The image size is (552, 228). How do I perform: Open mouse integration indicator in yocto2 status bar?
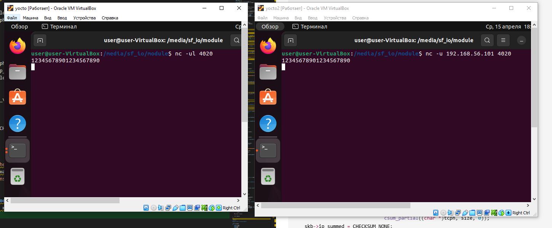[501, 213]
